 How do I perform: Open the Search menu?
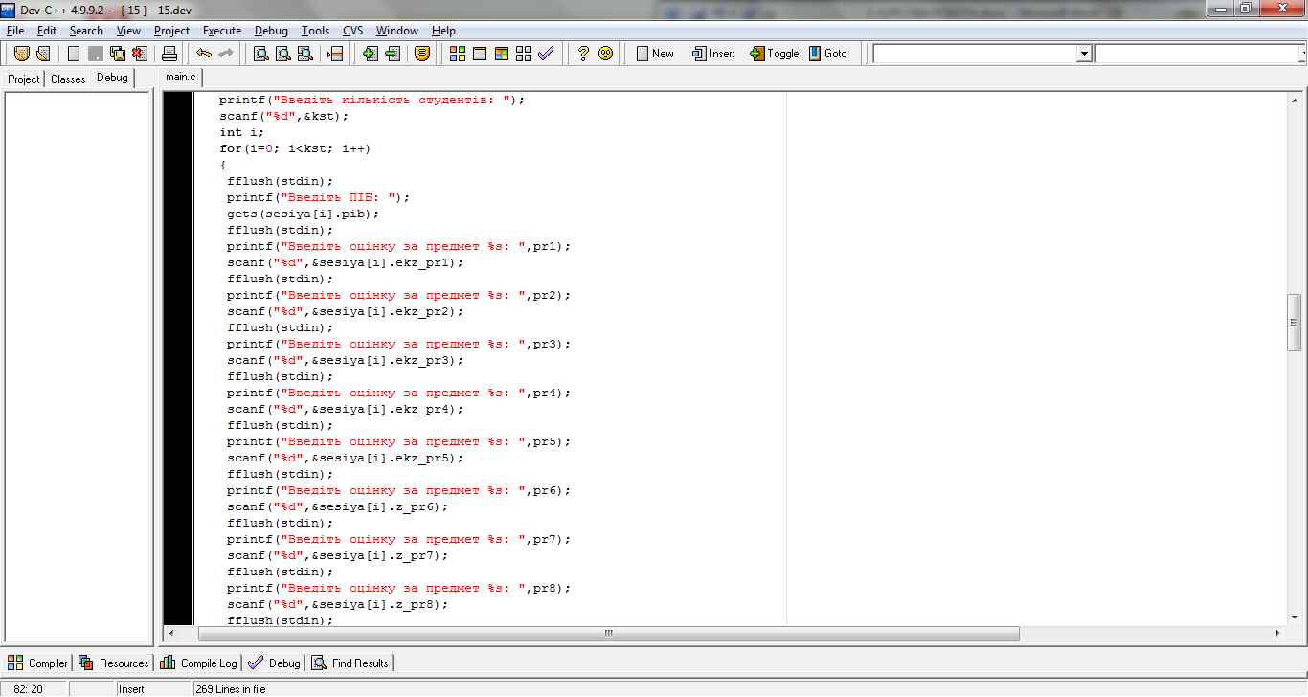[x=86, y=31]
